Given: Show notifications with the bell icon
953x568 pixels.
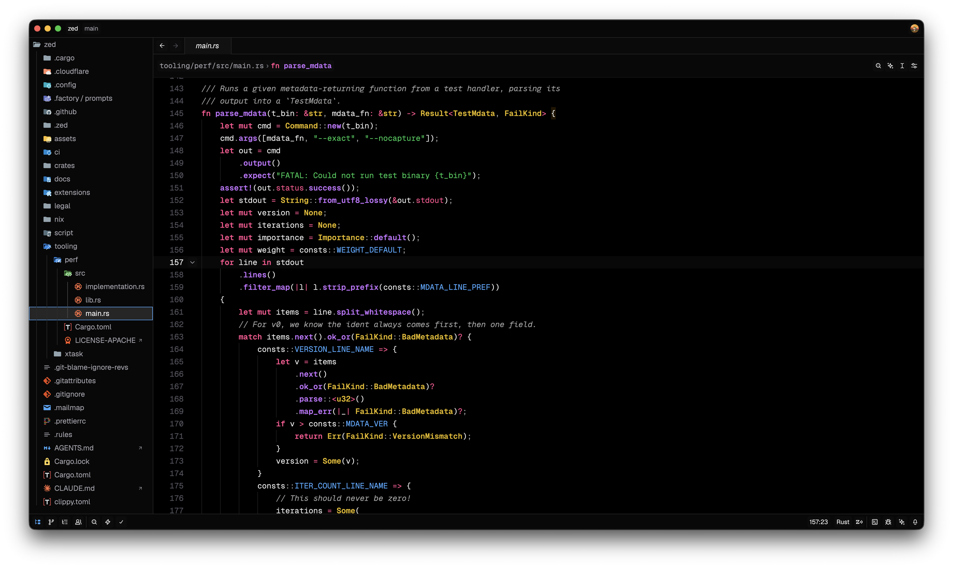Looking at the screenshot, I should 915,522.
